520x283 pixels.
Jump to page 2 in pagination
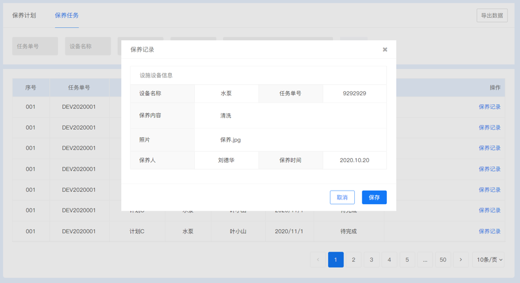(354, 259)
